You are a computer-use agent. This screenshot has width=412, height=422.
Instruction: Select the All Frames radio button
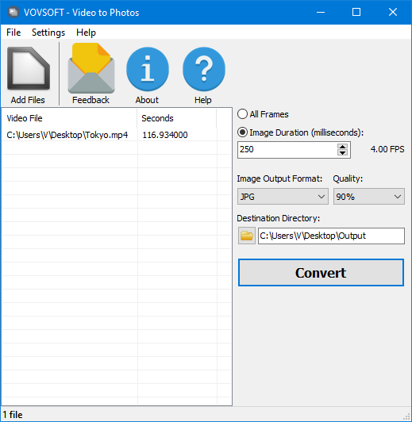242,114
